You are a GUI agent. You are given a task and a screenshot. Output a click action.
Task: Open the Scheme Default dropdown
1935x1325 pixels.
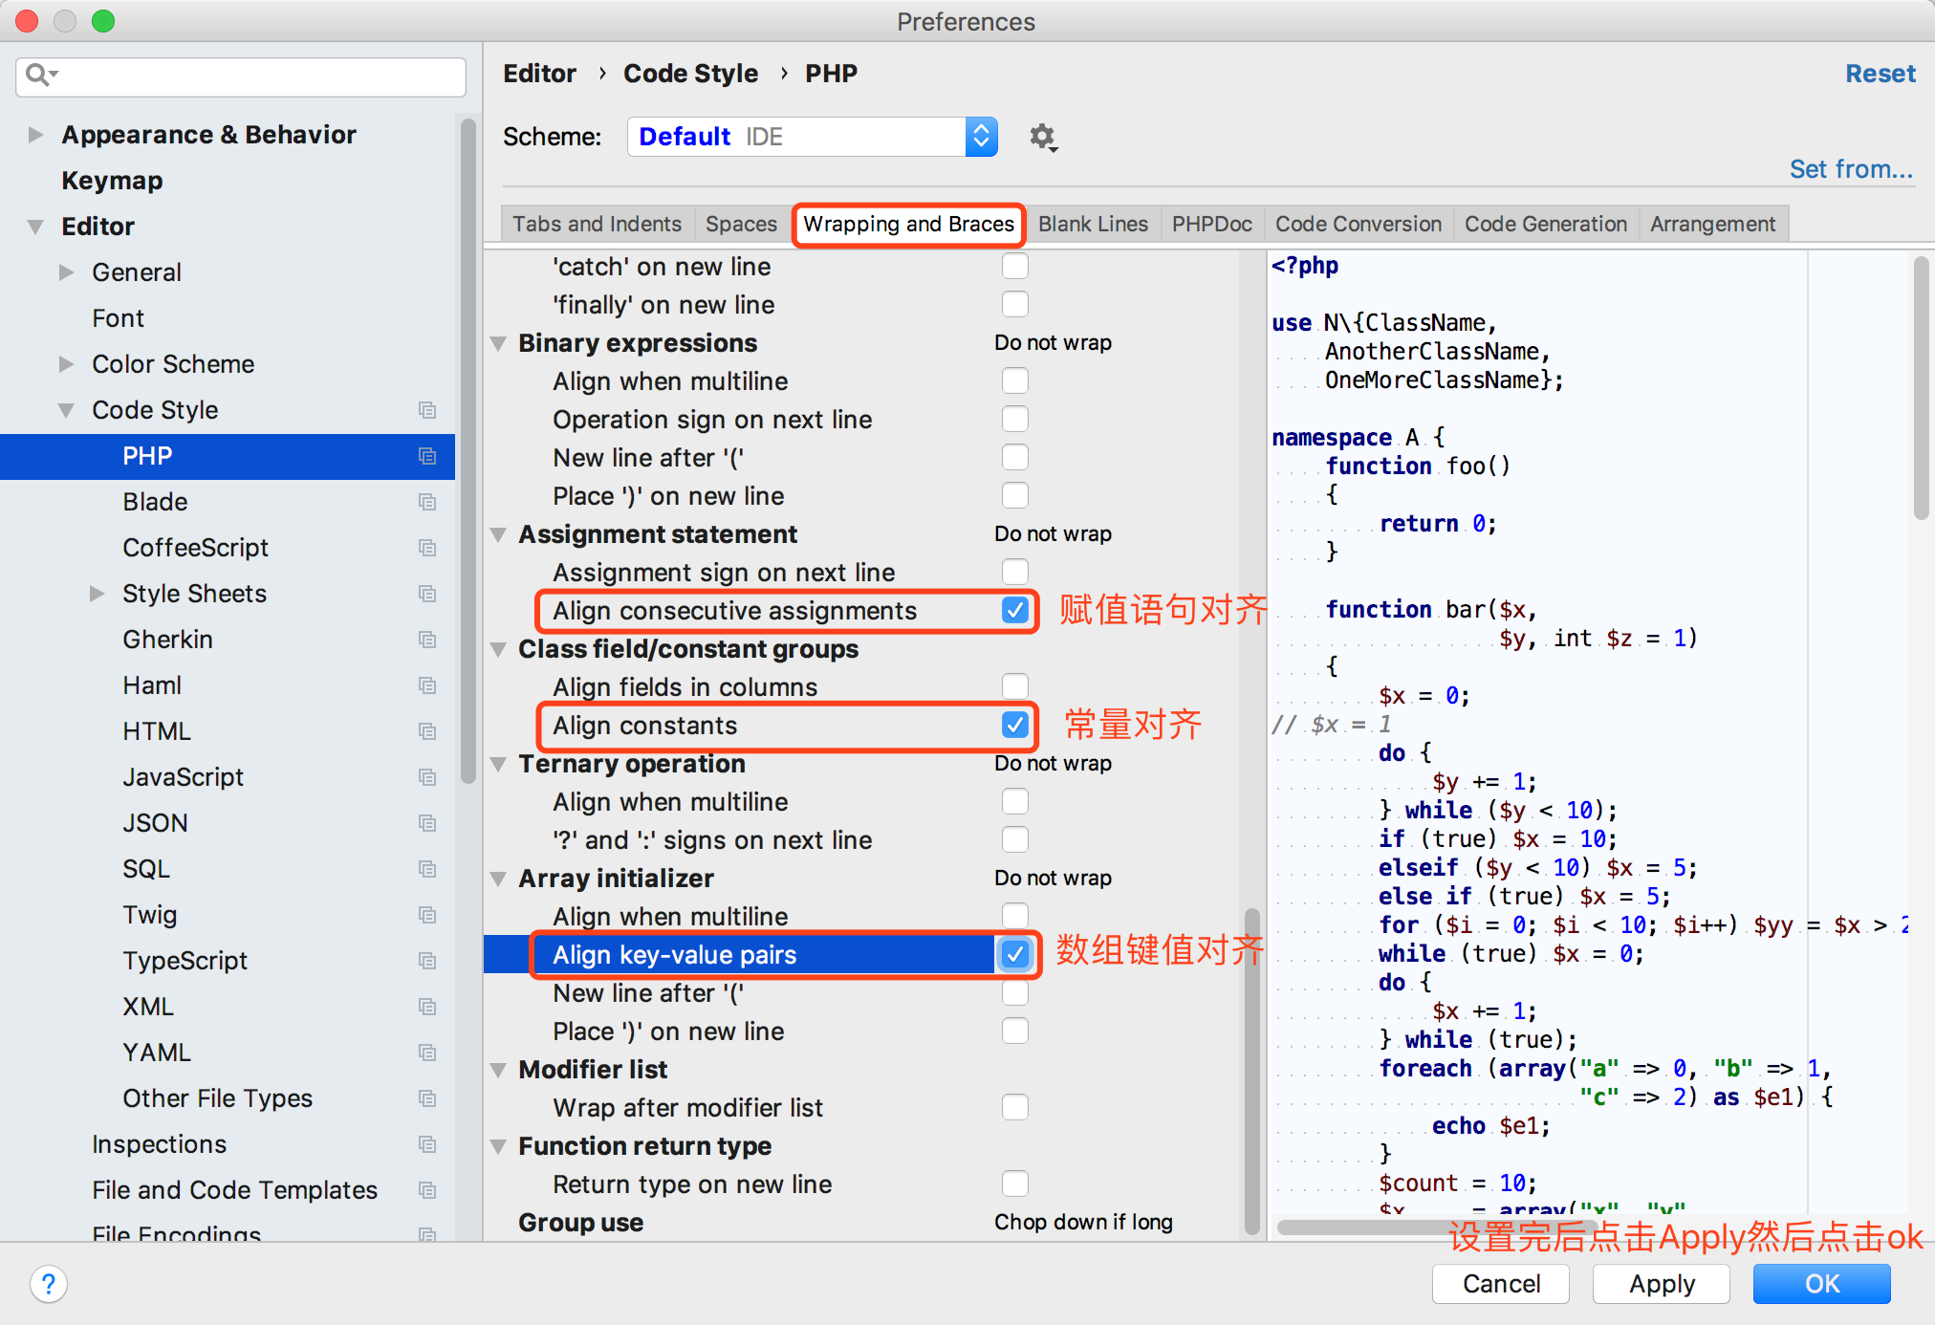813,137
